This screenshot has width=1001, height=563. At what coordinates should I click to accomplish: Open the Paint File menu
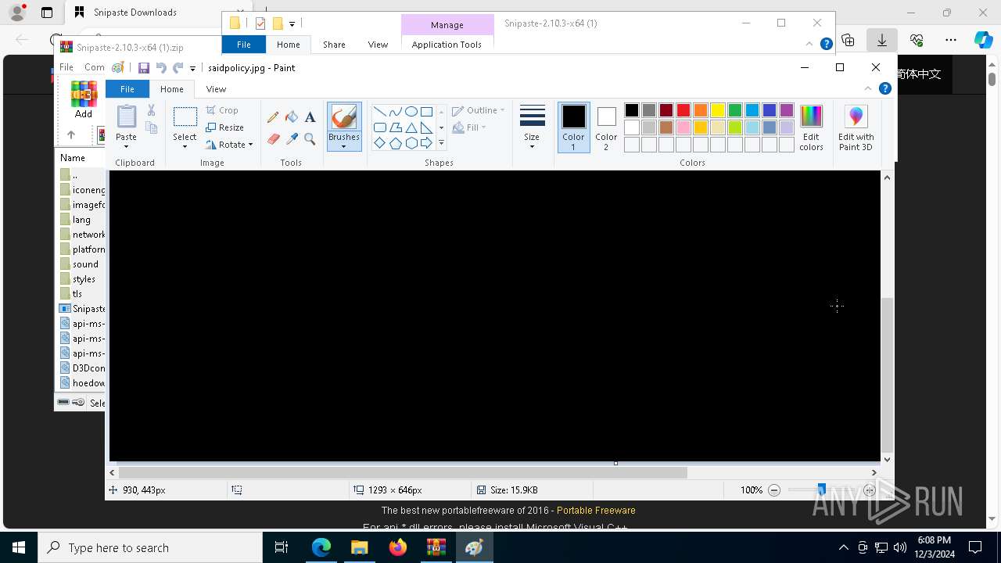click(127, 89)
